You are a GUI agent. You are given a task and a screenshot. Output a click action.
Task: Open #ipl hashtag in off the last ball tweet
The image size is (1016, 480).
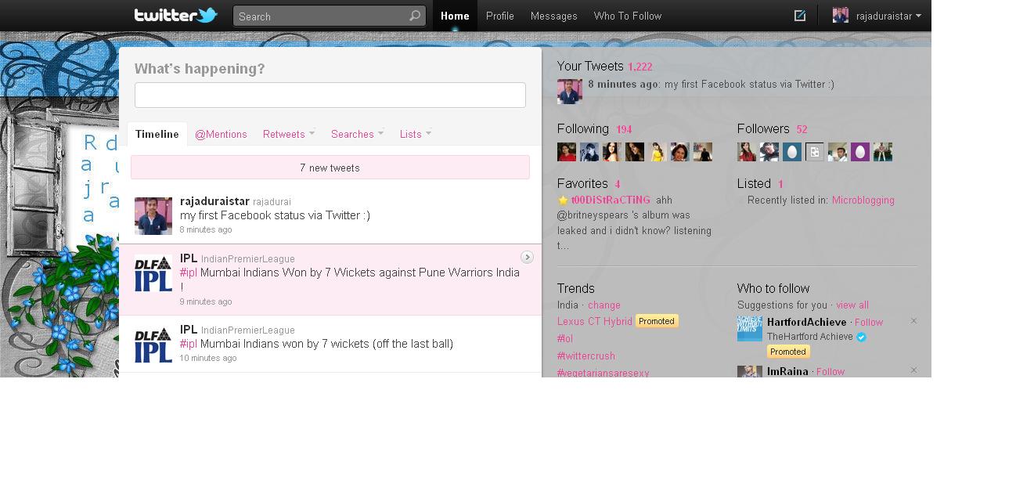189,344
